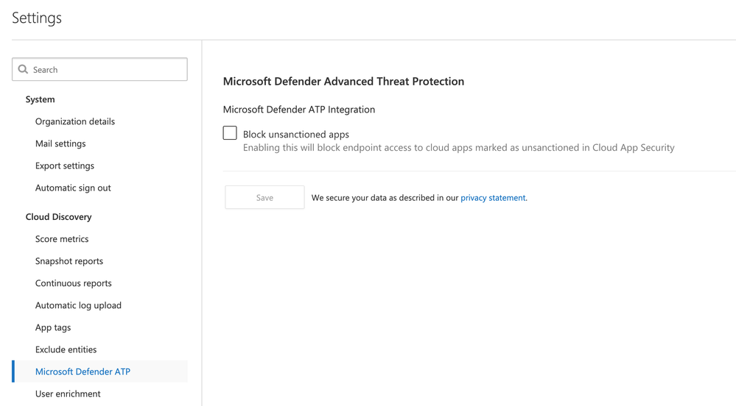
Task: Click the Cloud Discovery section heading
Action: click(x=59, y=216)
